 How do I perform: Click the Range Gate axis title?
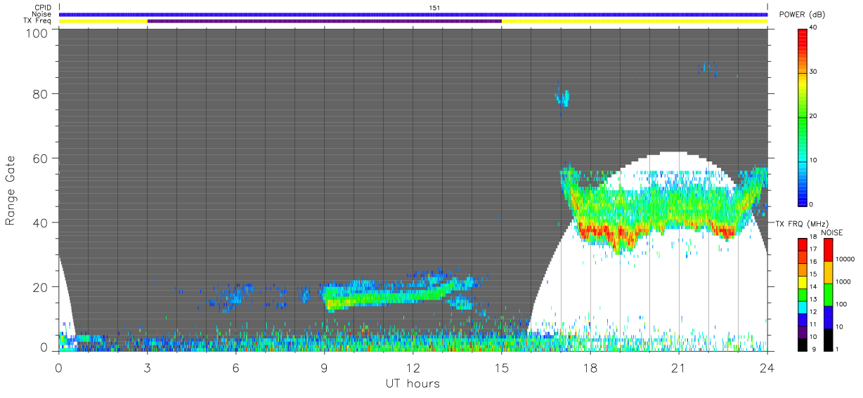pos(11,190)
